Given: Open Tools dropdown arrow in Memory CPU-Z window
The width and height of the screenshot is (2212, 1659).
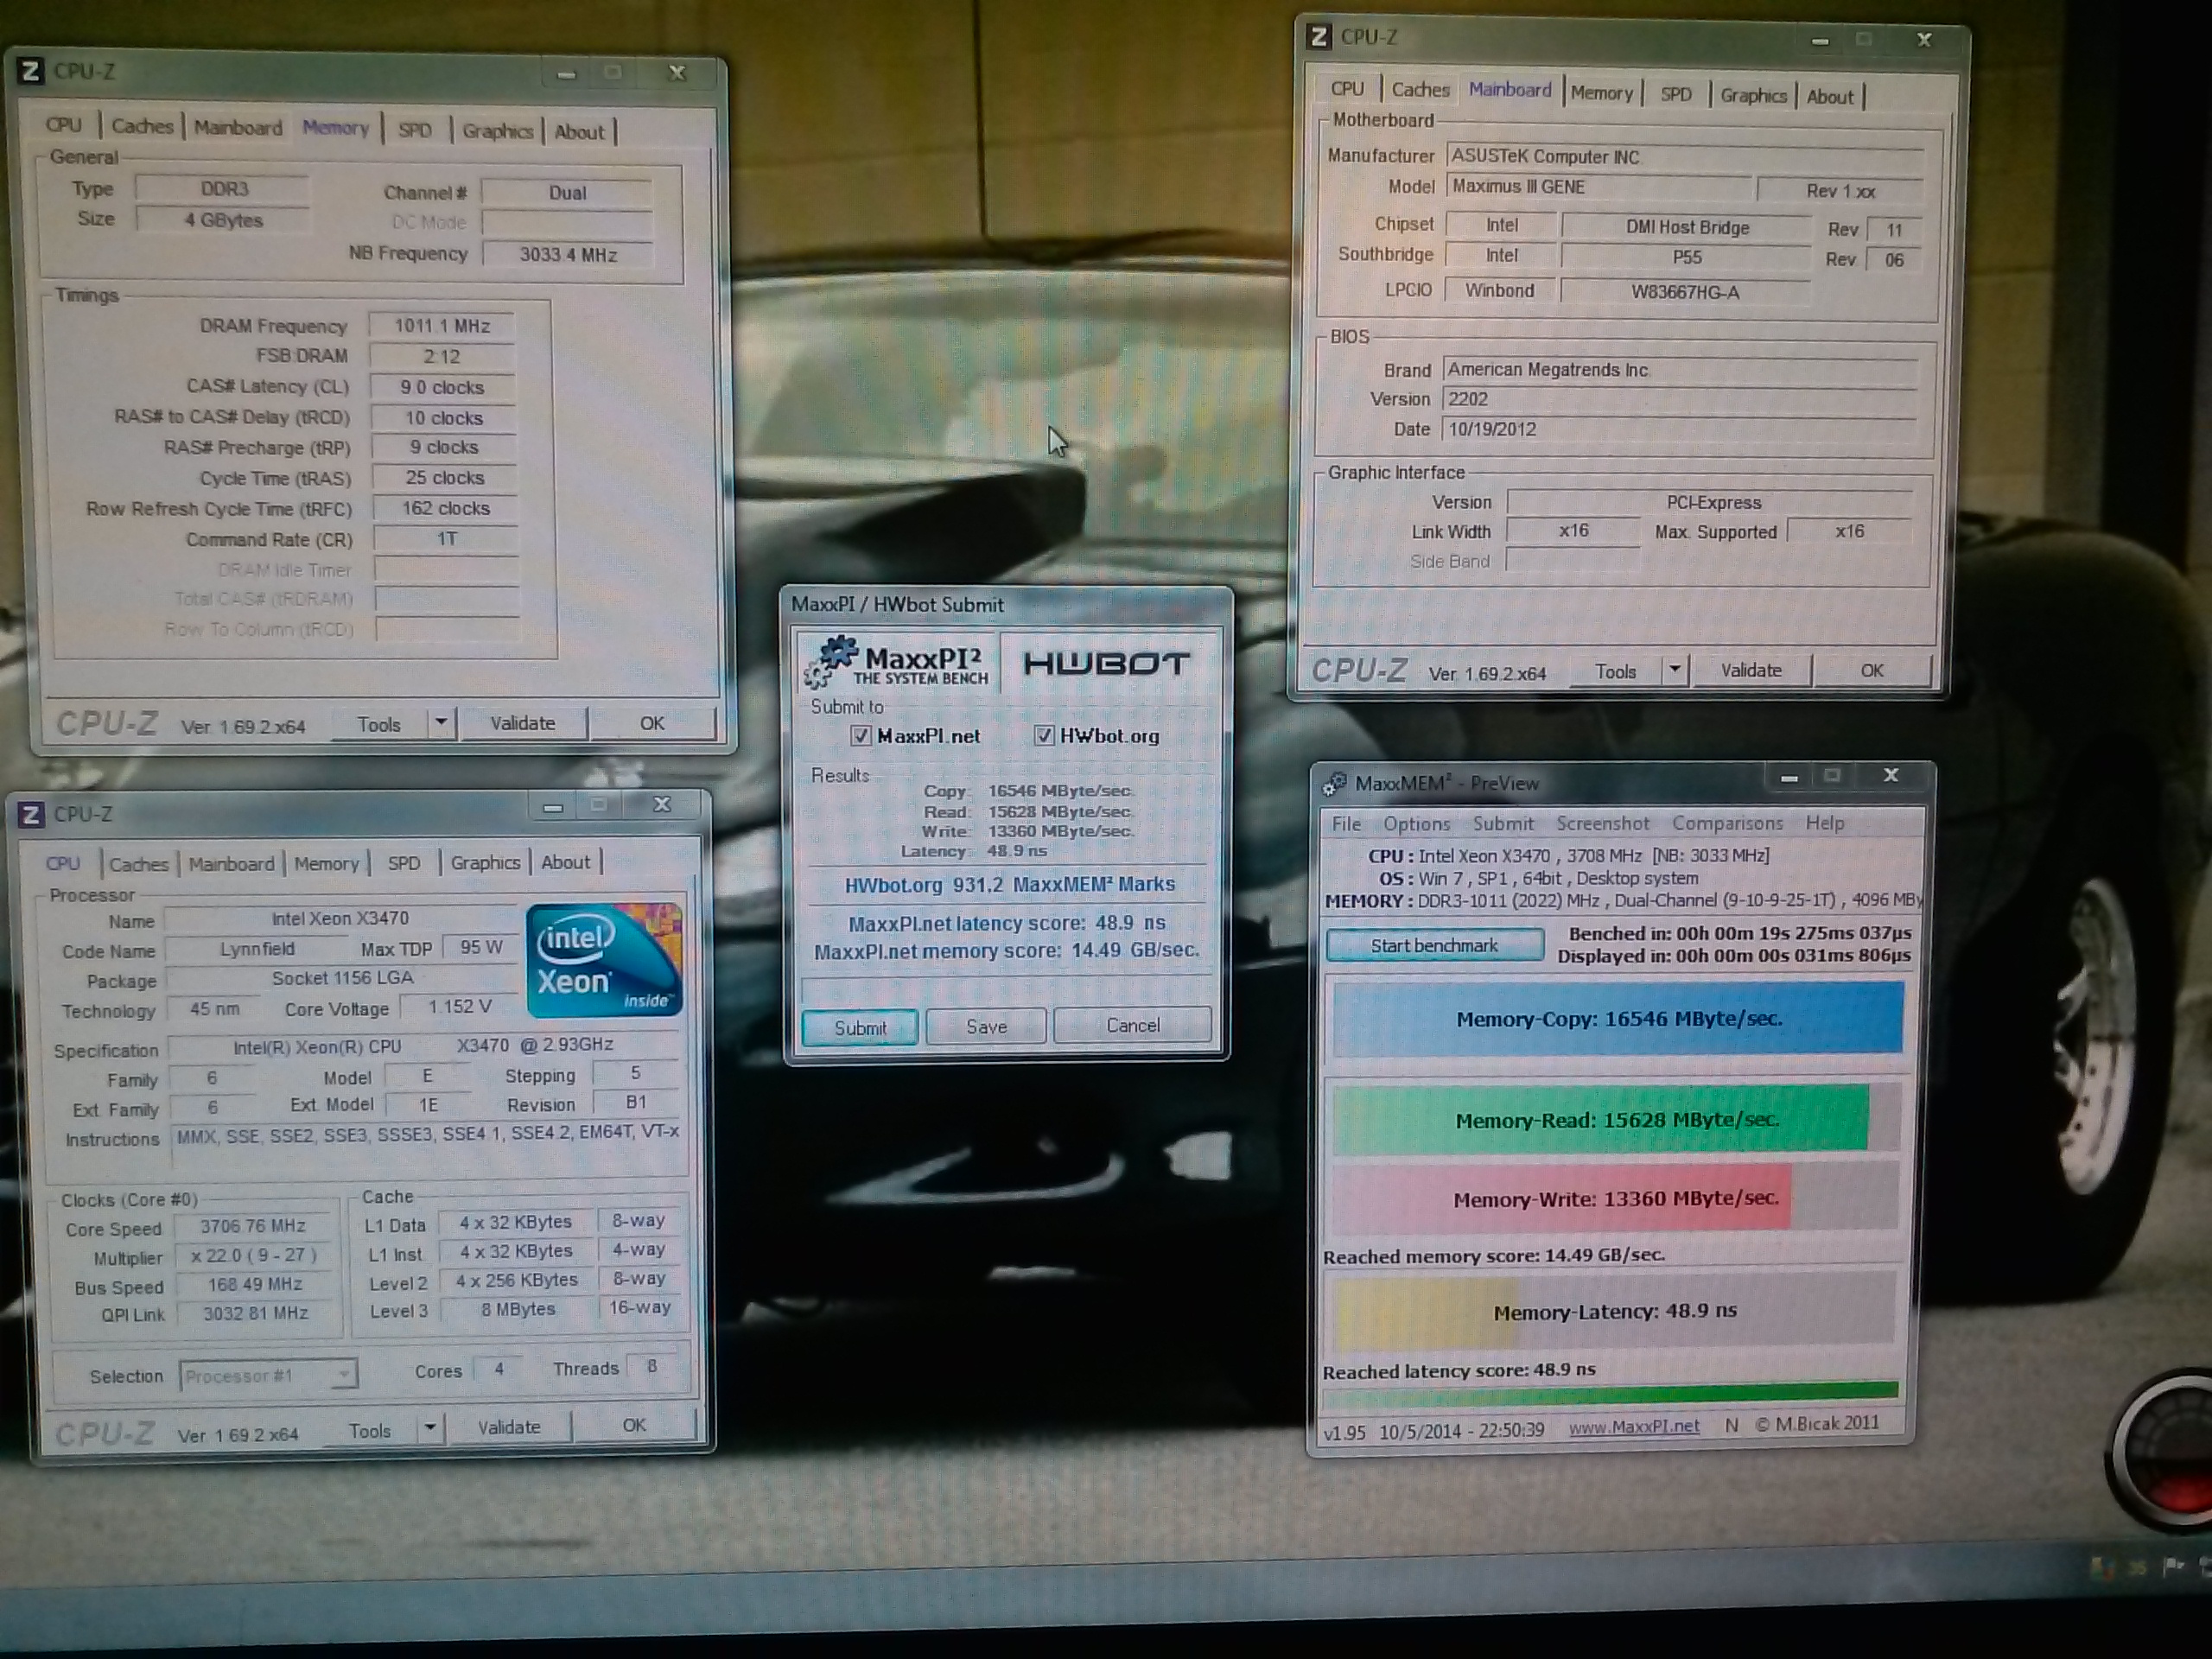Looking at the screenshot, I should (x=440, y=722).
